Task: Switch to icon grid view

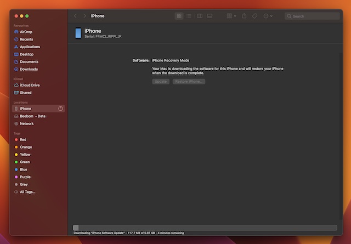Action: 179,16
